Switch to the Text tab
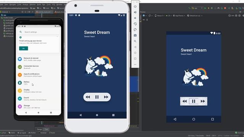 (x=47, y=129)
